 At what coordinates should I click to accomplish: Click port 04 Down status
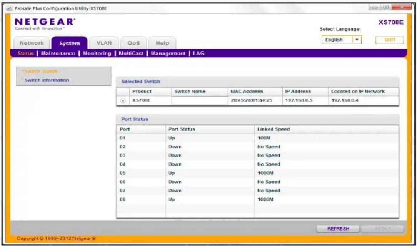[175, 164]
